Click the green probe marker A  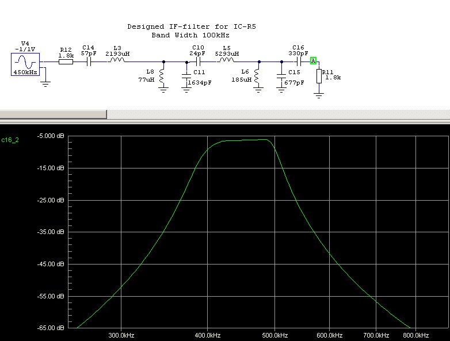click(313, 61)
